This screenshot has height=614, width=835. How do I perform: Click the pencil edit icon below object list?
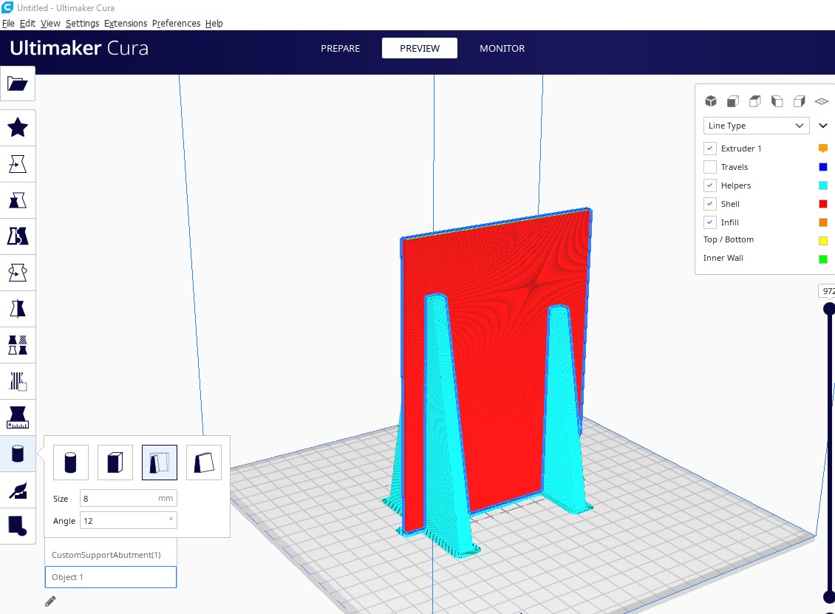(x=50, y=601)
